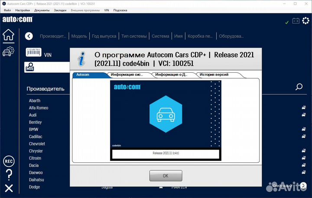Select Alfa Romeo from manufacturer list
Screen dimensions: 312x198
tap(39, 108)
